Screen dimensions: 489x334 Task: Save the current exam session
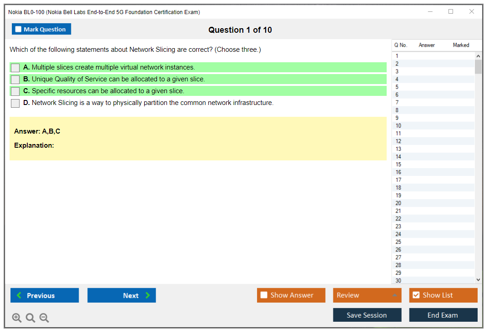(367, 315)
